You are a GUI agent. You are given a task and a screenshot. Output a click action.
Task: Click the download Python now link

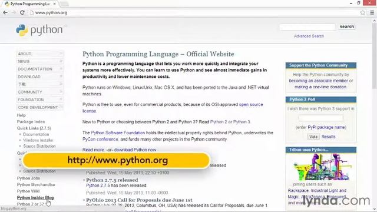[x=135, y=150]
